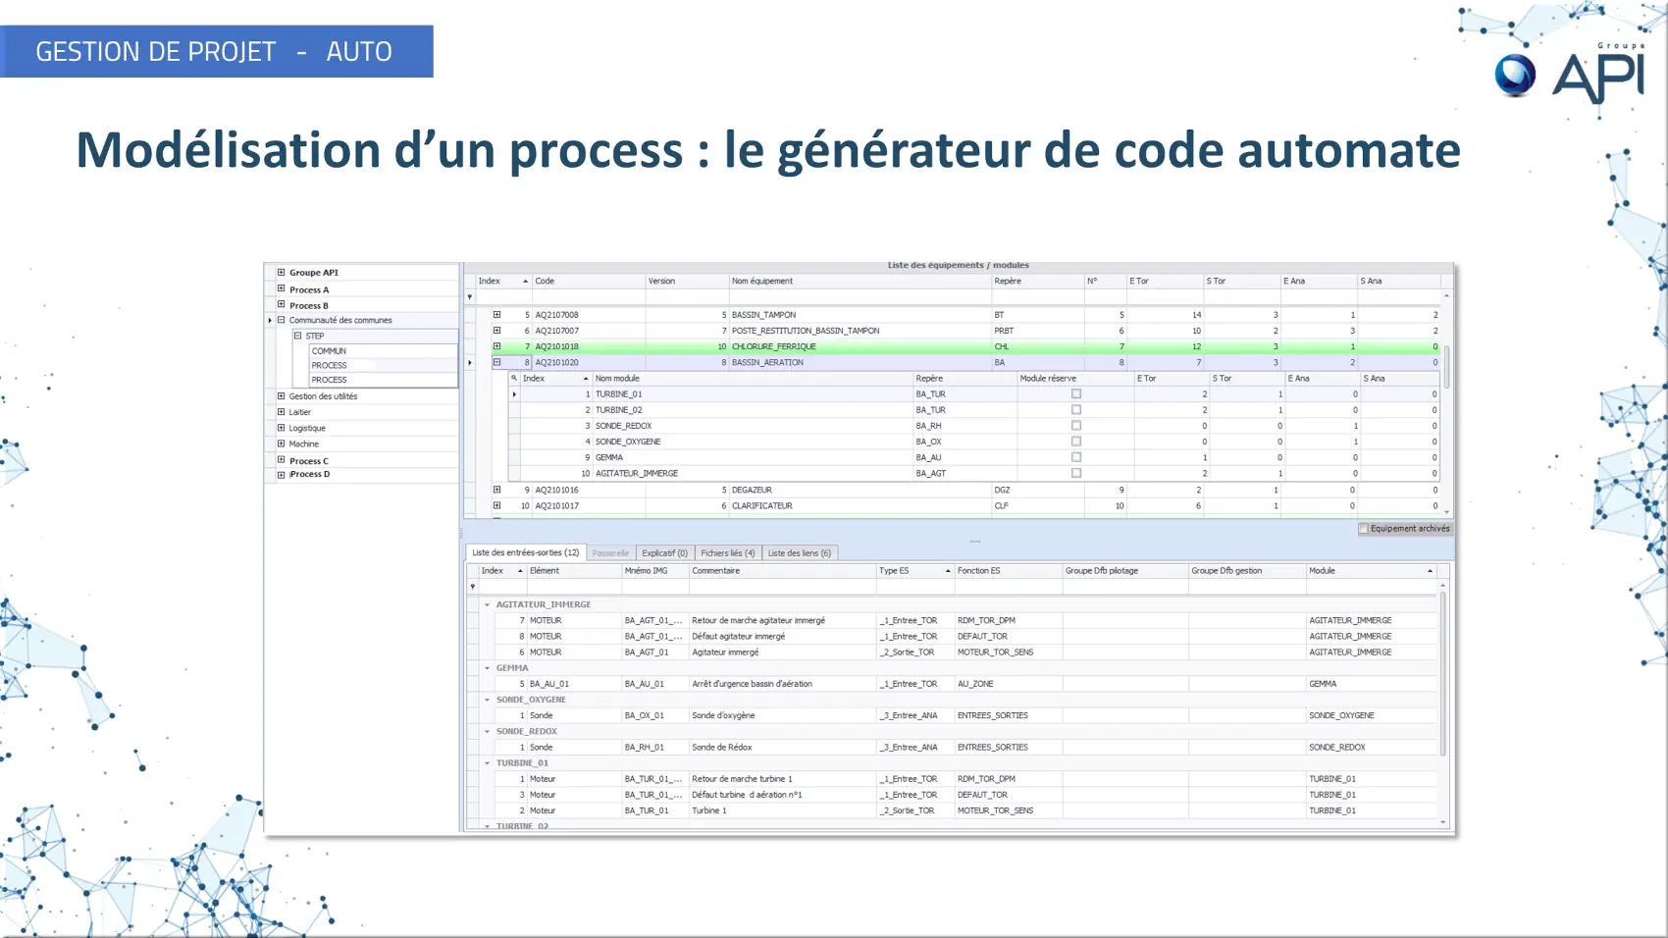Select COMMUN under STEP in tree

tap(330, 350)
